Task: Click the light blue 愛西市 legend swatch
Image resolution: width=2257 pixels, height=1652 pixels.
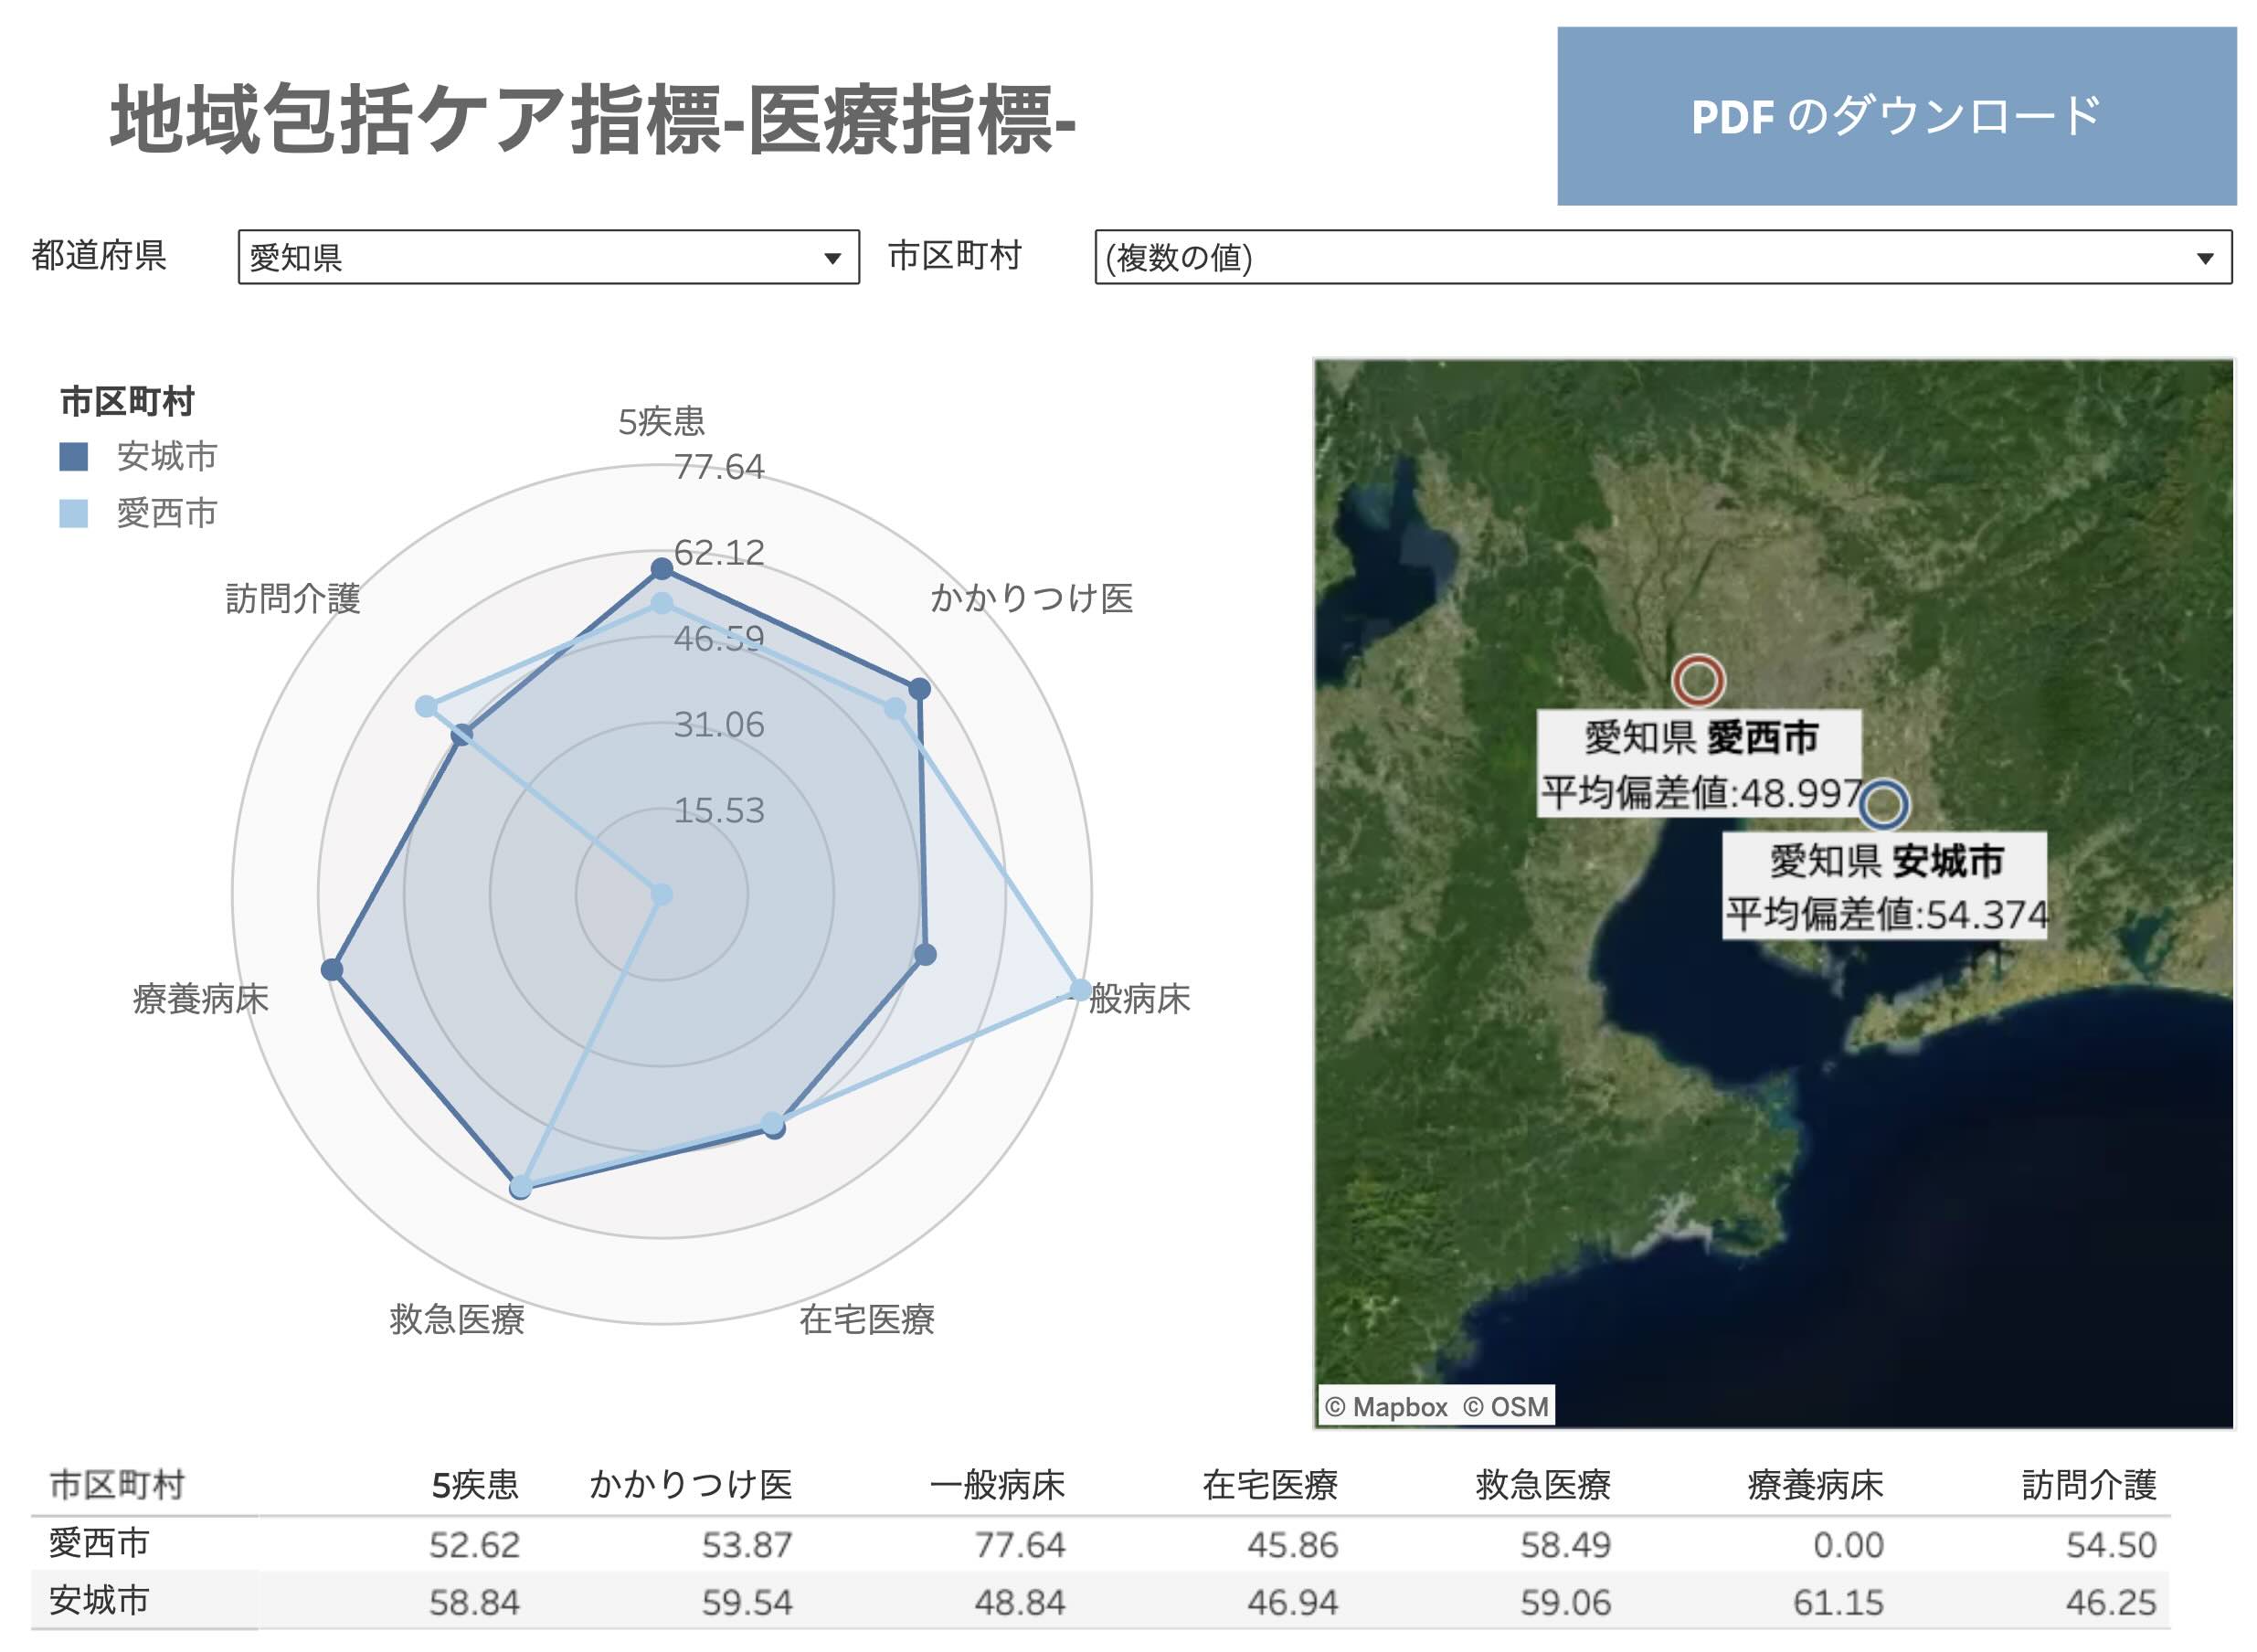Action: [x=74, y=514]
